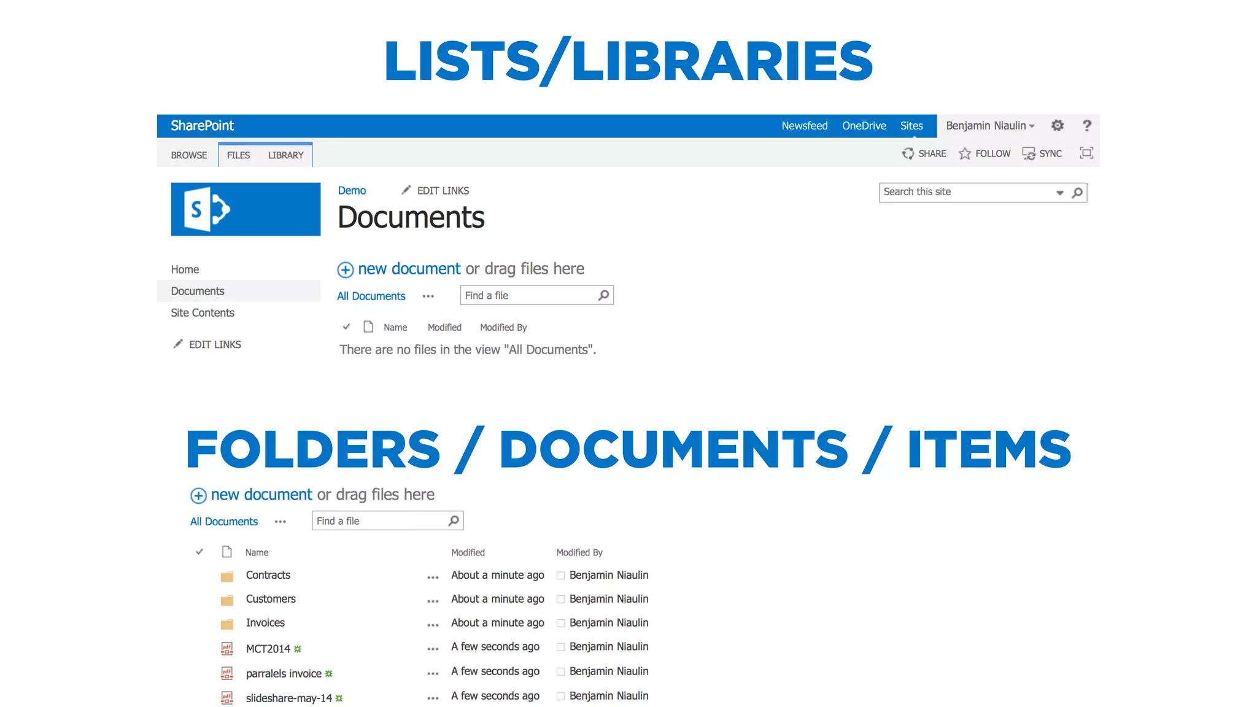The image size is (1257, 707).
Task: Click the search magnifier in site search
Action: point(1077,193)
